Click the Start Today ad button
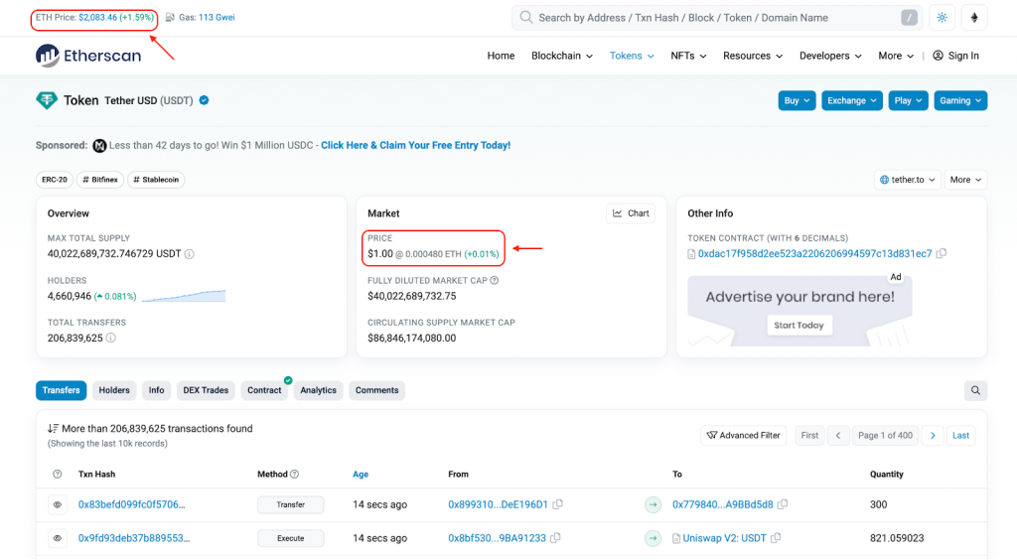The image size is (1017, 560). pos(799,326)
